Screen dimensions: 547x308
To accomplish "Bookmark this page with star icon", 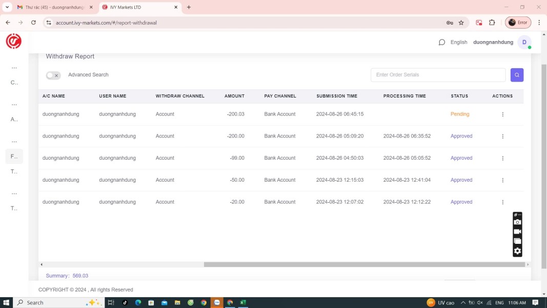I will point(461,23).
